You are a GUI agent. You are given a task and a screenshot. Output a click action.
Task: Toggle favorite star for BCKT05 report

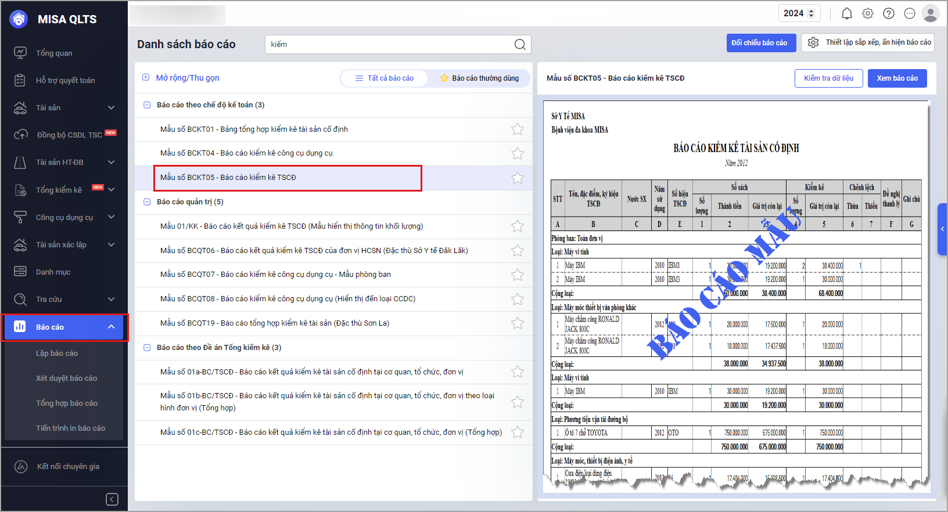tap(517, 178)
